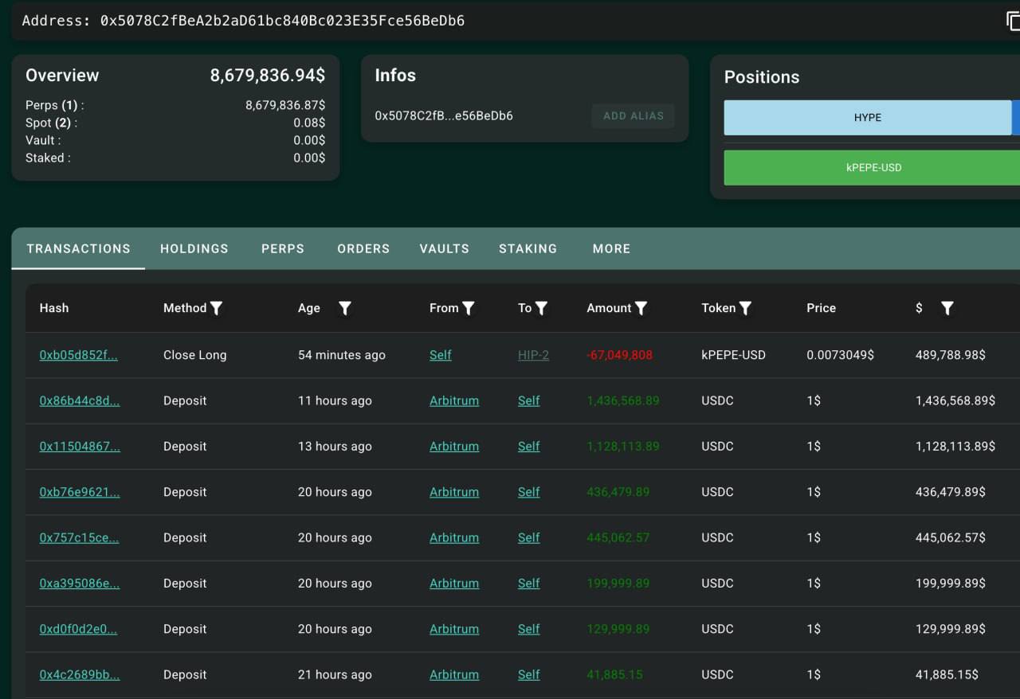Open the Age column filter icon
This screenshot has width=1020, height=699.
[345, 308]
